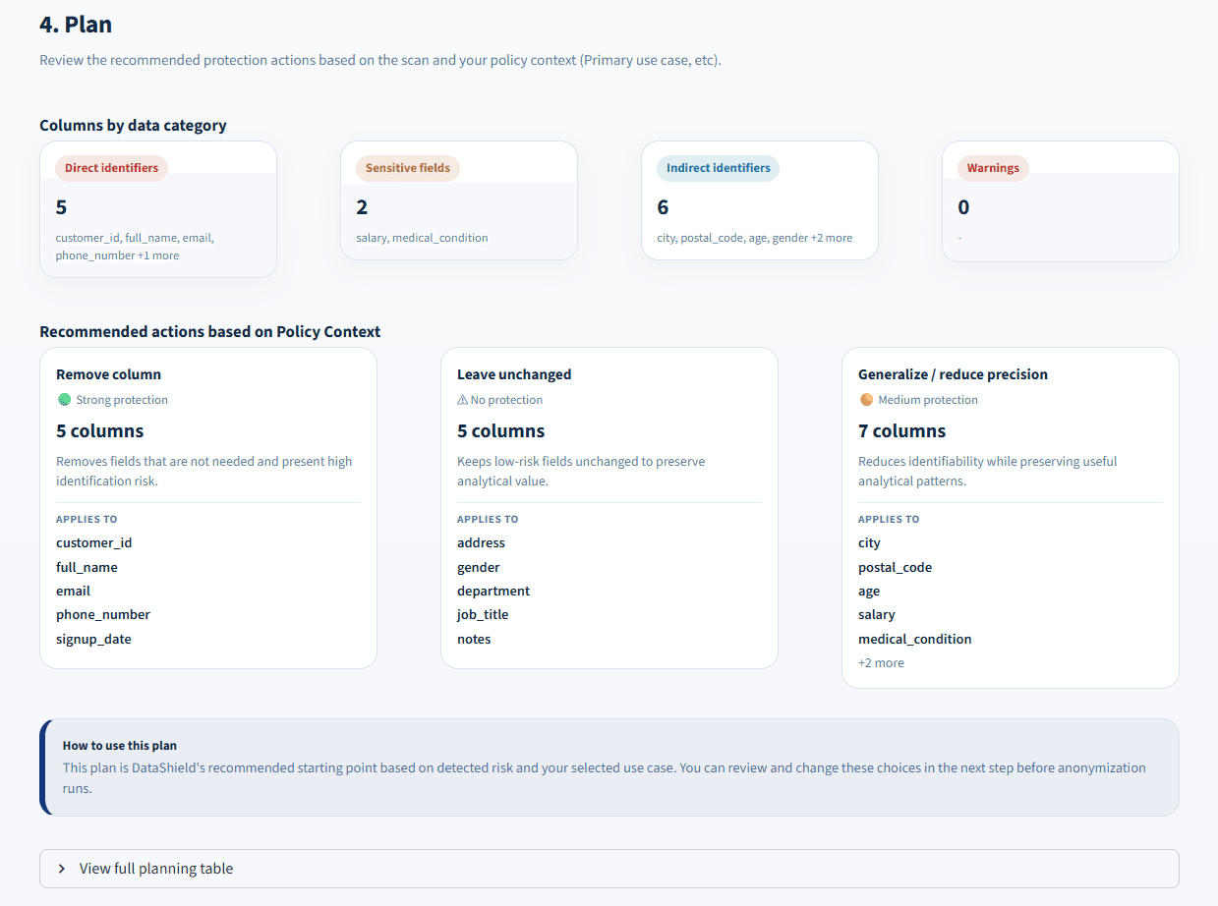Click the Generalize / reduce precision heading
Screen dimensions: 1218x906
(x=953, y=374)
